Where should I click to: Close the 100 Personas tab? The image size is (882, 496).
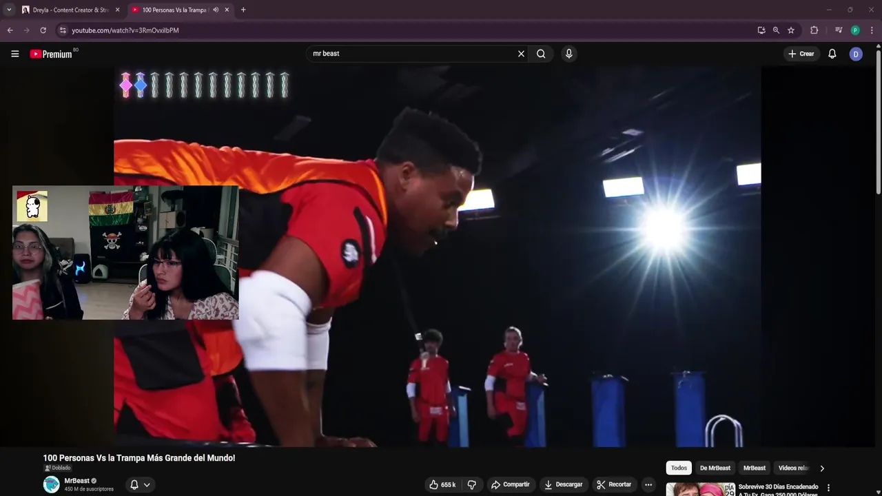click(227, 10)
